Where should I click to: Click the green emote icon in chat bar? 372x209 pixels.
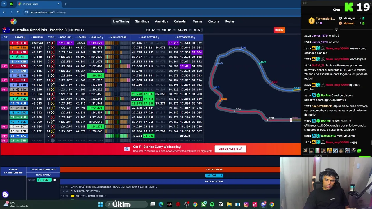pyautogui.click(x=359, y=151)
